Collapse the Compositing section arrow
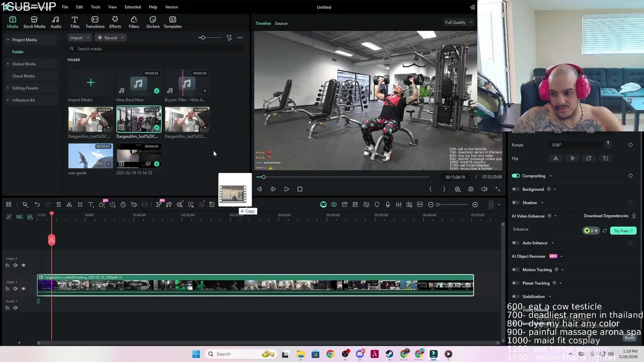The width and height of the screenshot is (644, 362). coord(550,176)
